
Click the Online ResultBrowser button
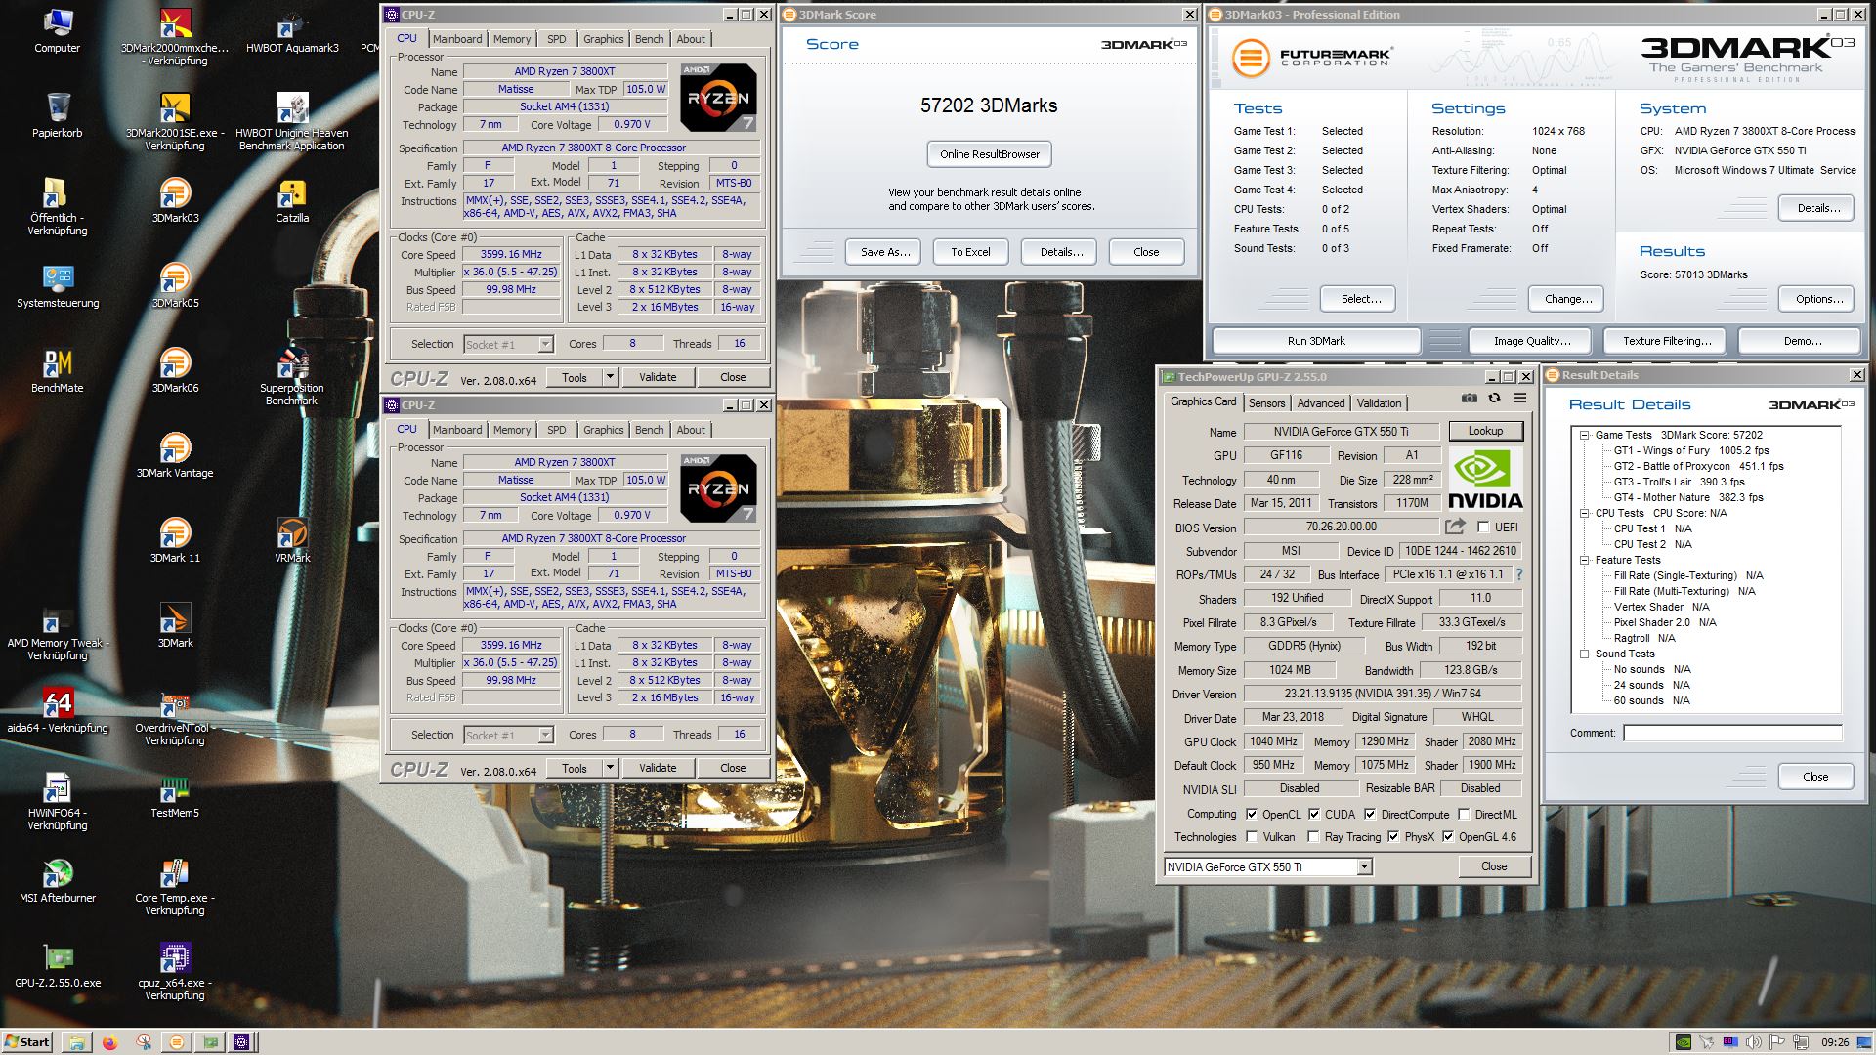(990, 154)
